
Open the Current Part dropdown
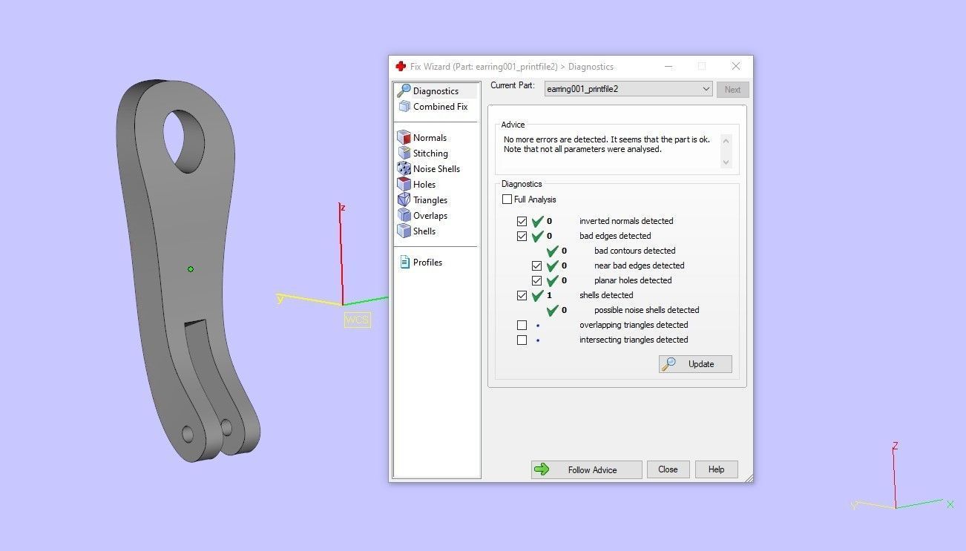[x=628, y=89]
